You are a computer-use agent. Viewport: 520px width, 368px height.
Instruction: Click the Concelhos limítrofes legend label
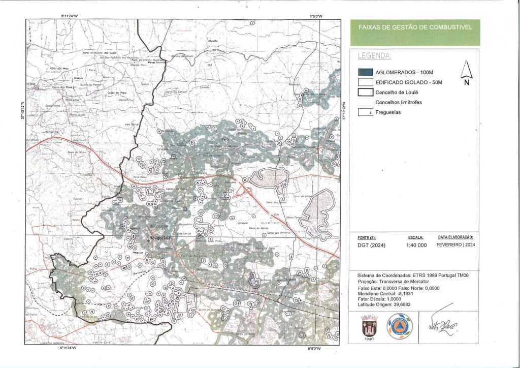pos(399,102)
